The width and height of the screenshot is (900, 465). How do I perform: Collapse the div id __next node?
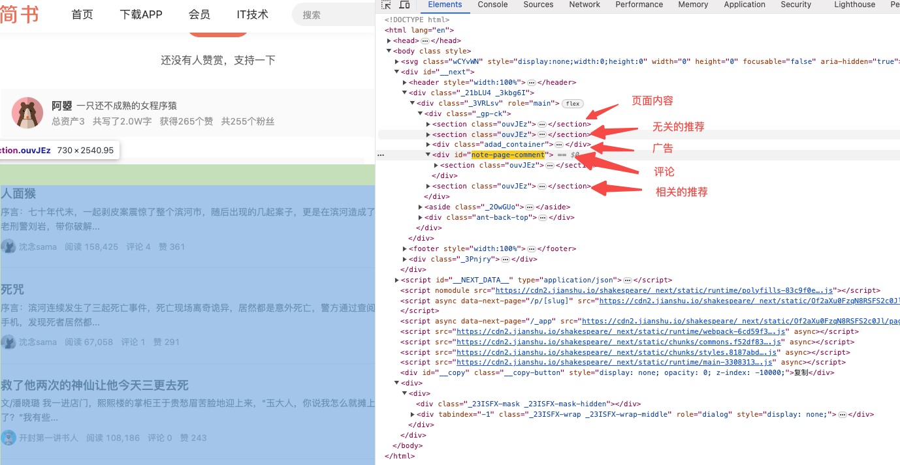pyautogui.click(x=397, y=72)
